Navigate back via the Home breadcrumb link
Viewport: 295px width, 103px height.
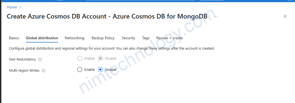tap(12, 7)
